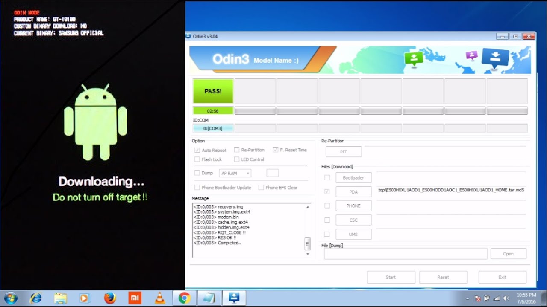Tick the checkbox beside the PHONE button
The height and width of the screenshot is (307, 547).
pyautogui.click(x=327, y=206)
